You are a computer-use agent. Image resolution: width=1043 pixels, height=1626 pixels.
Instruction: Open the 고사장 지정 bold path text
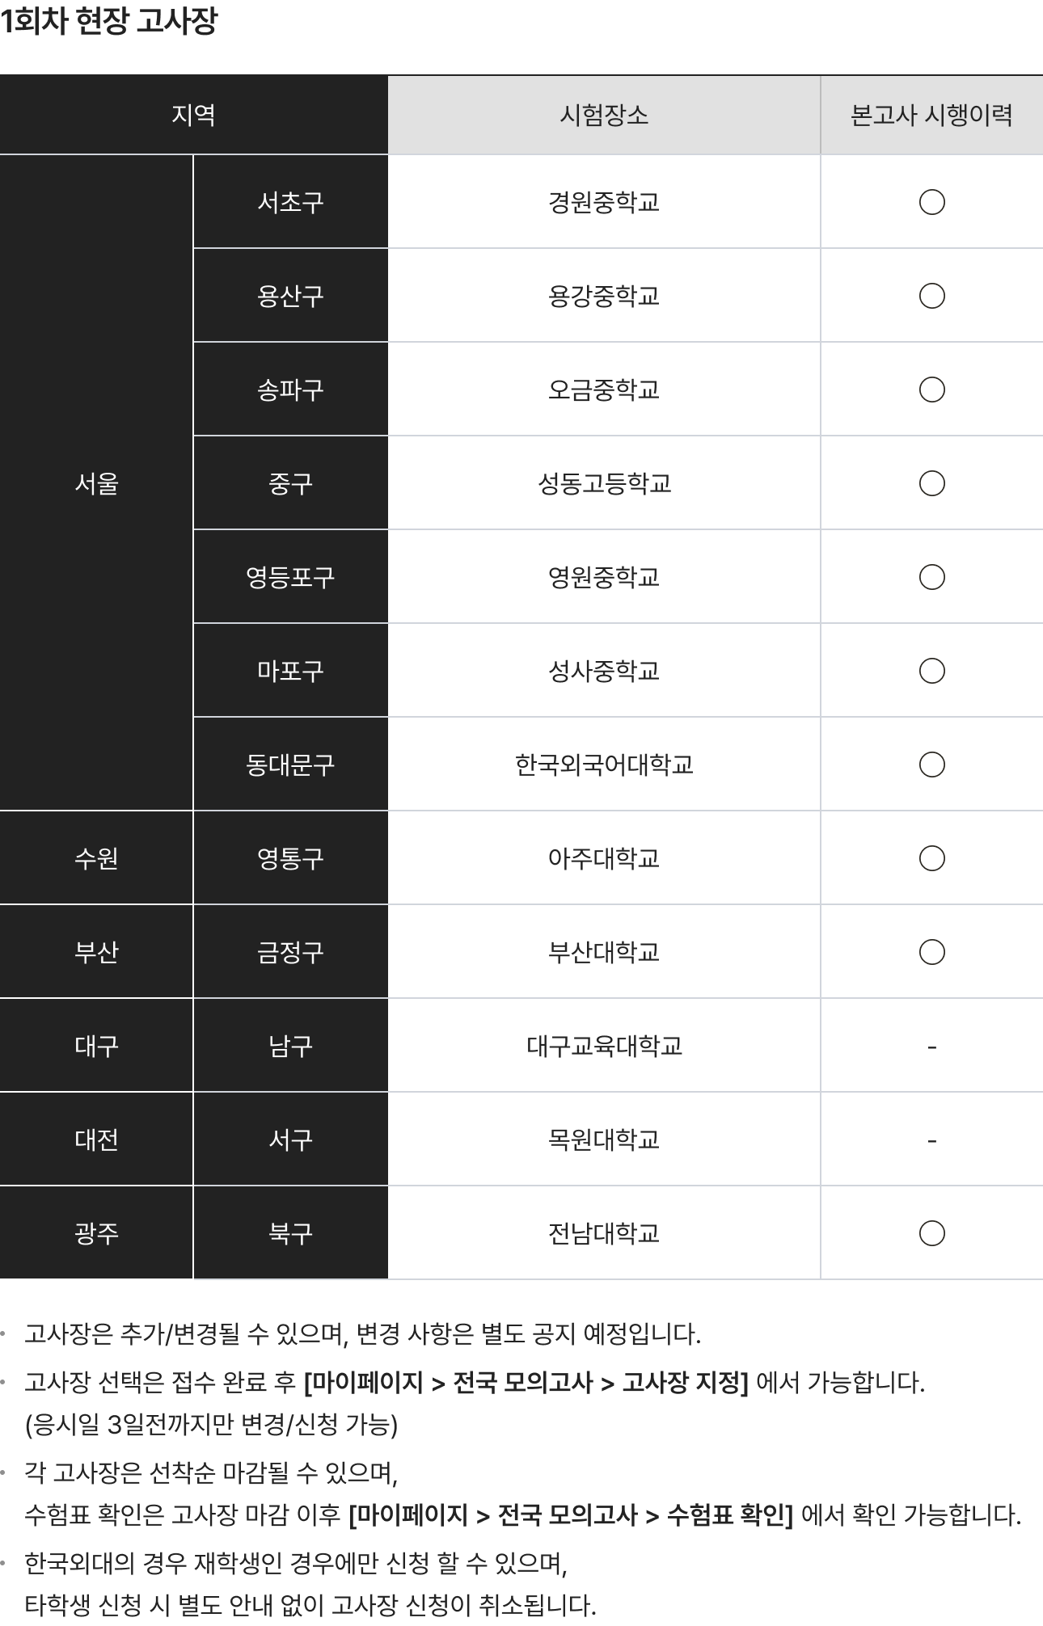[685, 1383]
